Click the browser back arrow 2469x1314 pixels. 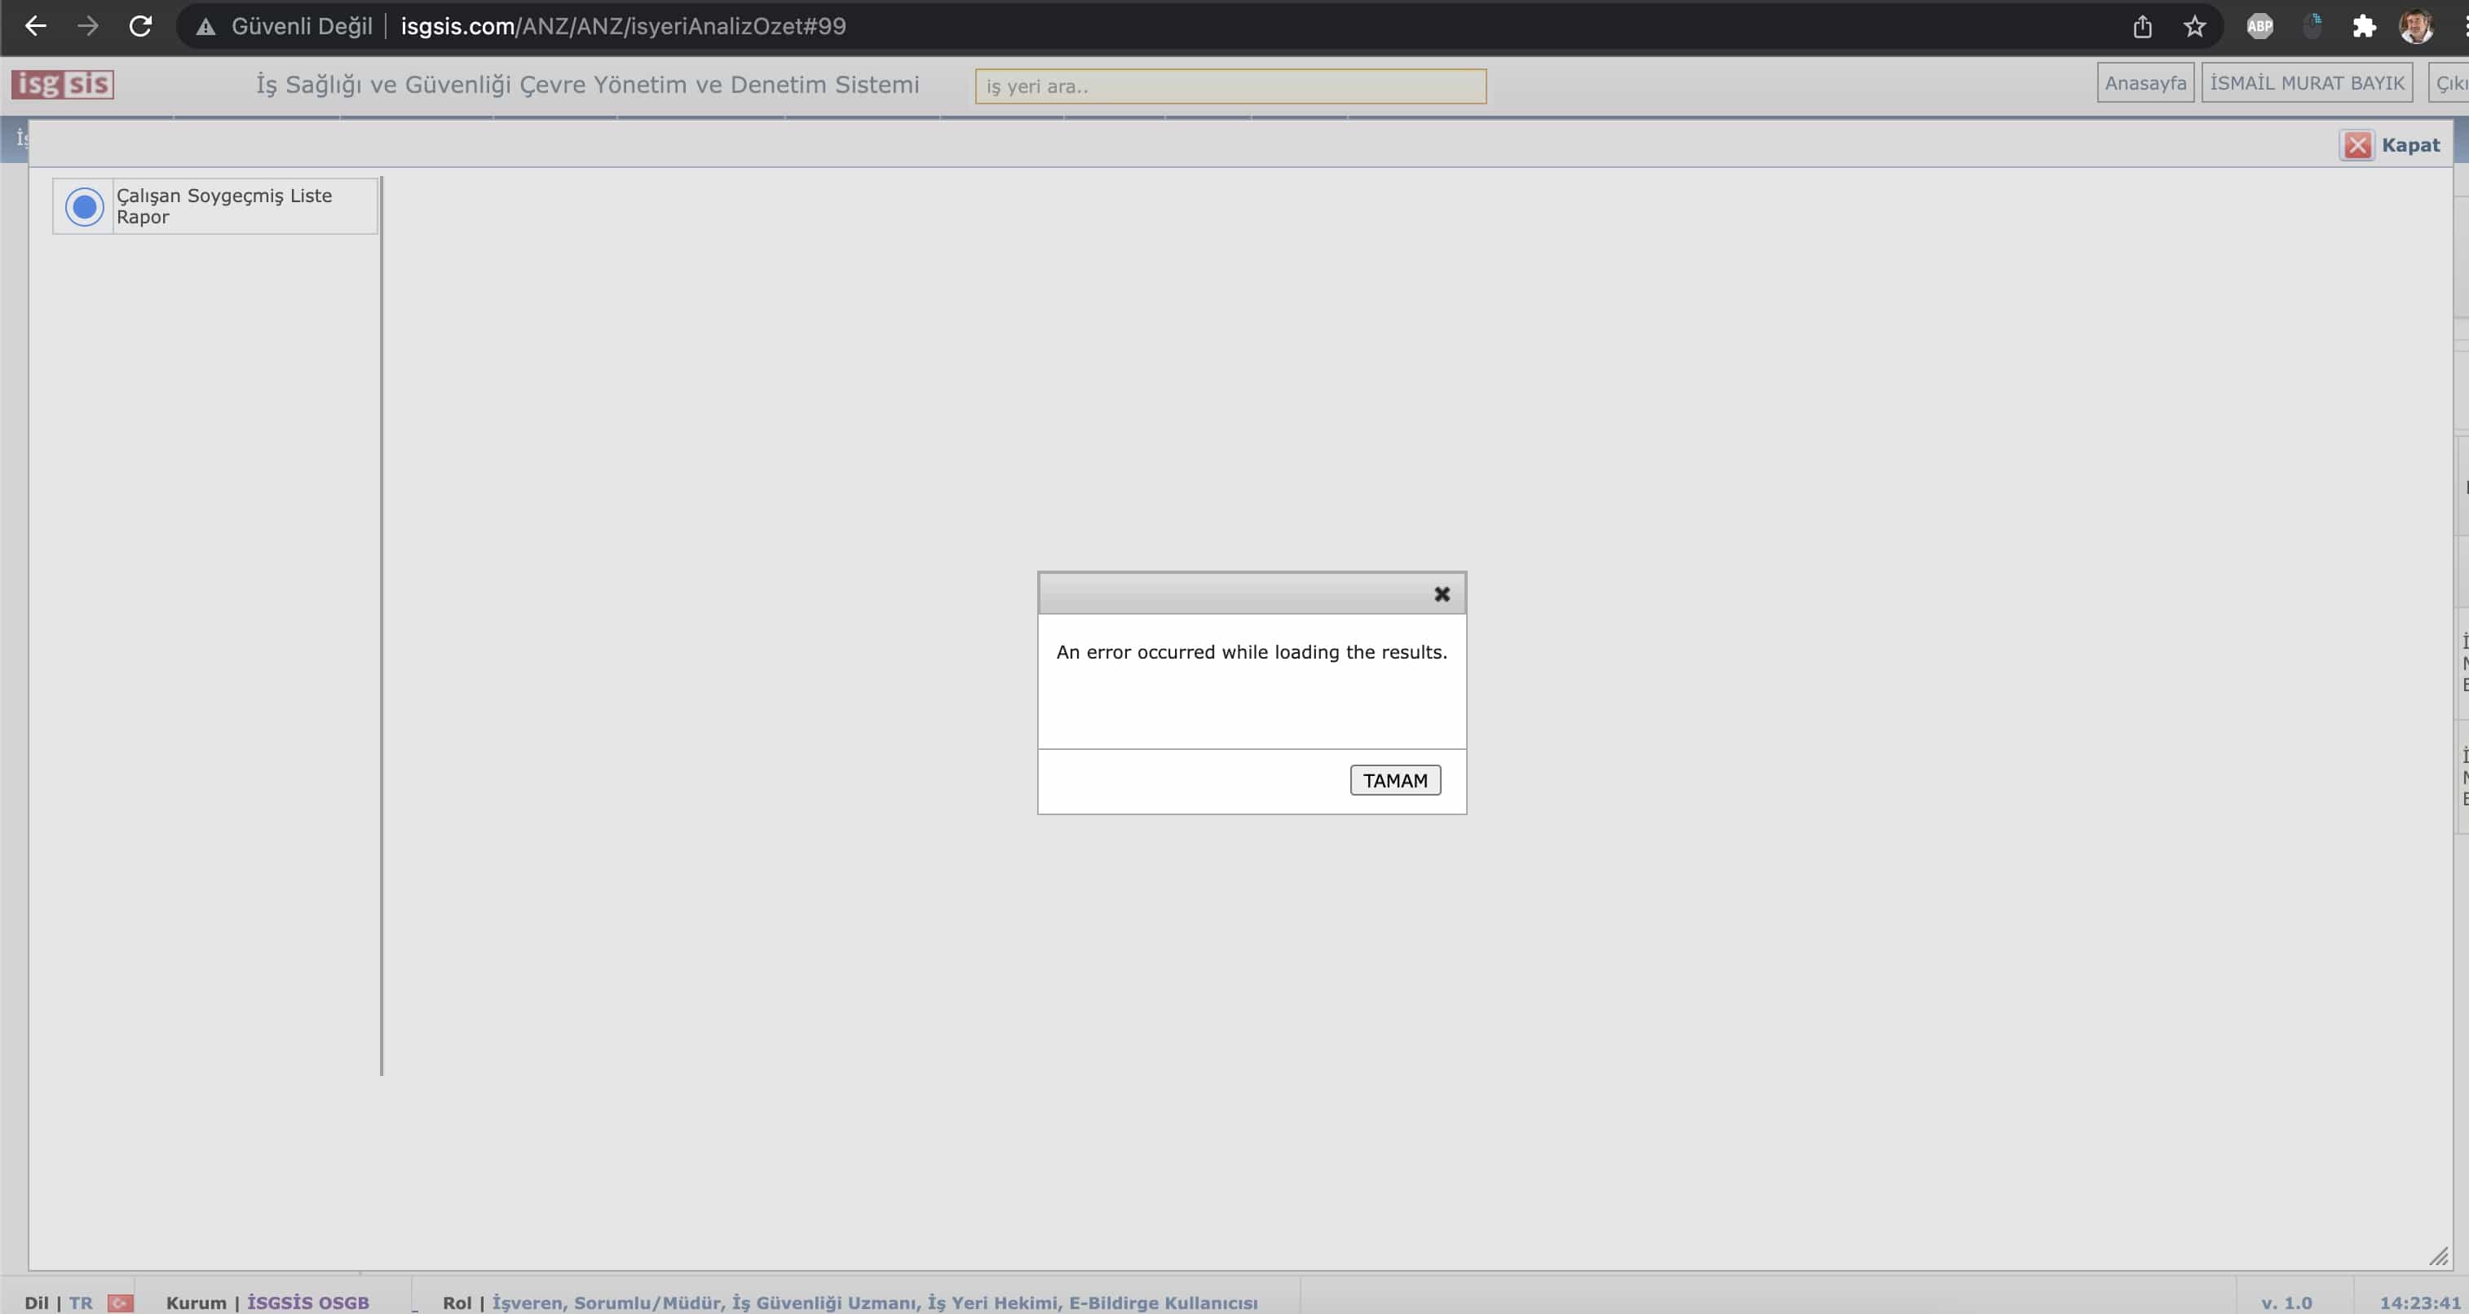coord(35,26)
